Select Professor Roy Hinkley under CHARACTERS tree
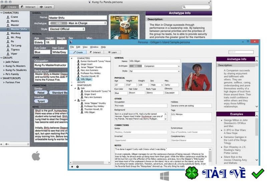 (90, 73)
